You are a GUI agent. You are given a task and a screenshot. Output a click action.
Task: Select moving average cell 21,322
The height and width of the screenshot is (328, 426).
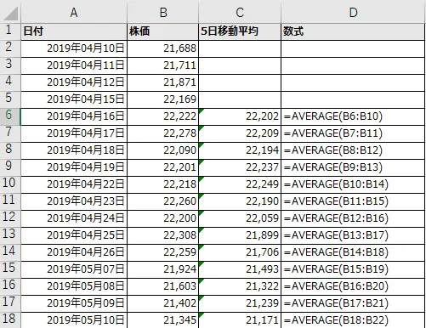pyautogui.click(x=240, y=286)
